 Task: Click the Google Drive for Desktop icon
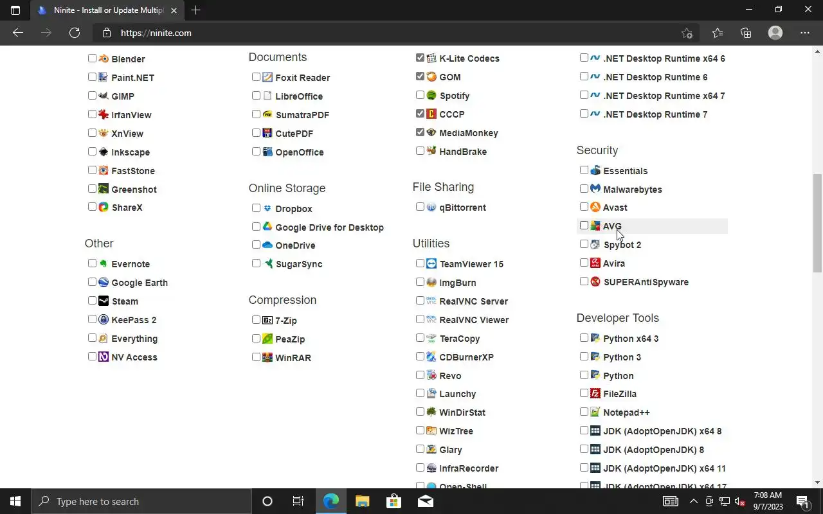coord(267,227)
